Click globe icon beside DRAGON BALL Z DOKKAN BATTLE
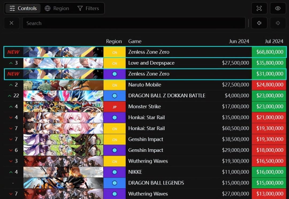The height and width of the screenshot is (199, 289). click(x=115, y=96)
